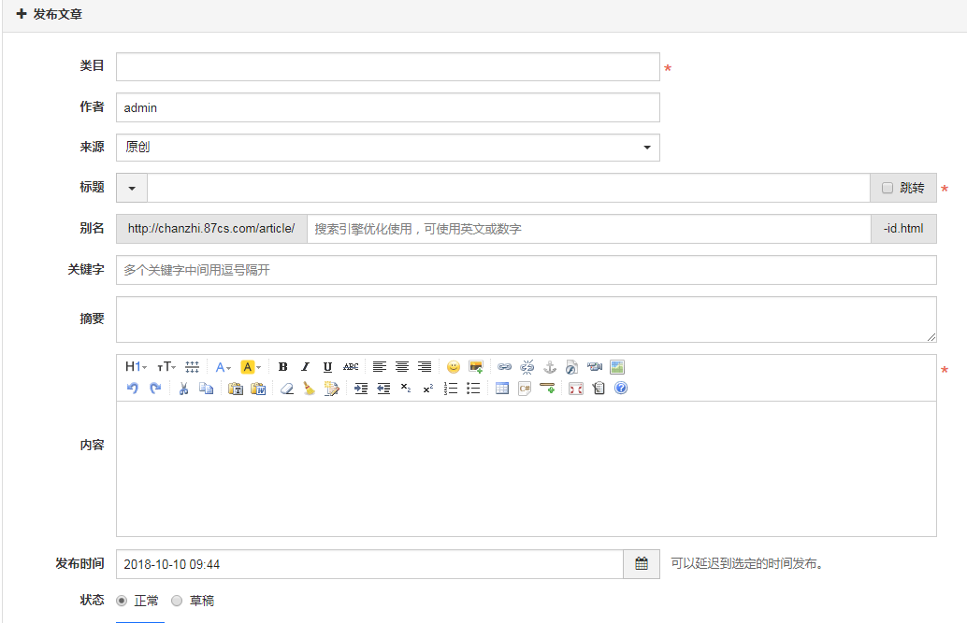Insert an anchor
The image size is (967, 623).
[550, 367]
